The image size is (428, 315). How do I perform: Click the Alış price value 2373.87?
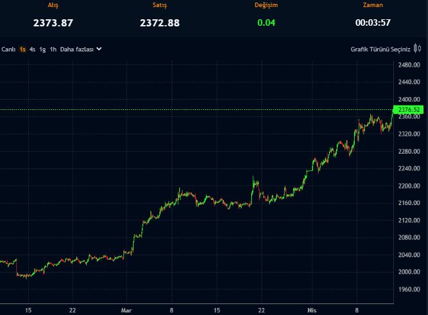53,23
